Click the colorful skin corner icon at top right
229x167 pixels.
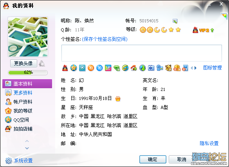(224, 16)
